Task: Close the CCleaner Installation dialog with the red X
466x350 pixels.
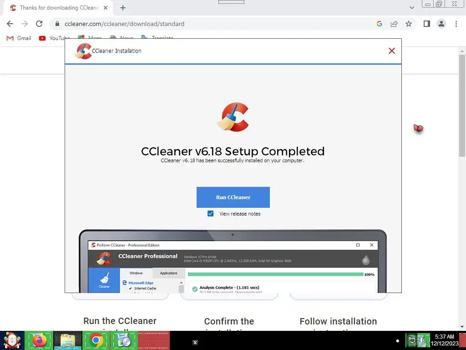Action: point(392,51)
